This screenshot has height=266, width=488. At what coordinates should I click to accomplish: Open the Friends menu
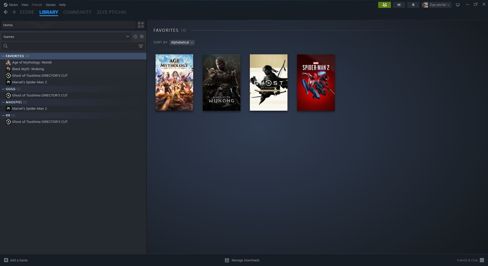tap(37, 5)
